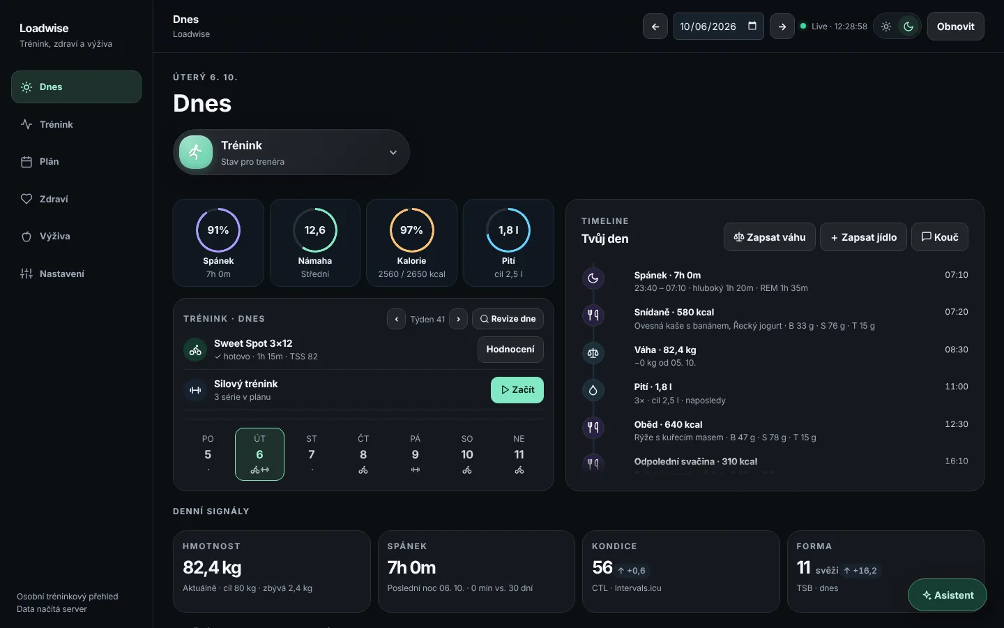Click the moon icon on Spánek timeline entry
1004x628 pixels.
593,278
